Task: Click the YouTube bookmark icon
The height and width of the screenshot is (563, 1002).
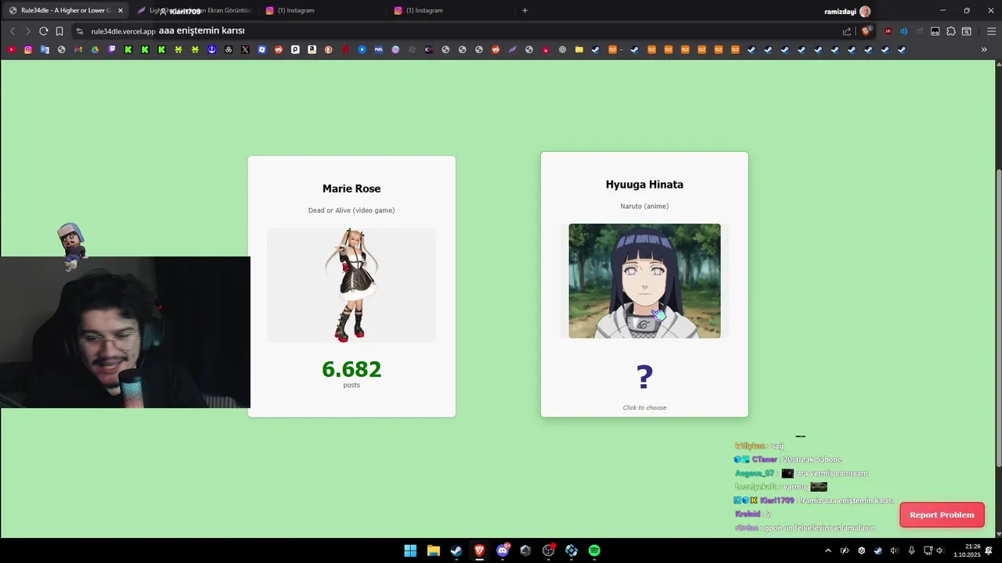Action: click(x=11, y=49)
